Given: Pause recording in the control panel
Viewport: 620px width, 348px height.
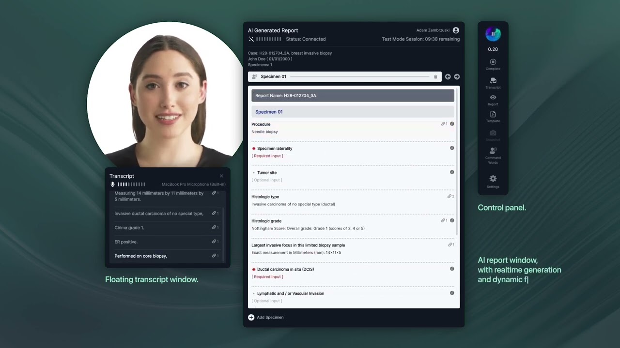Looking at the screenshot, I should 493,34.
